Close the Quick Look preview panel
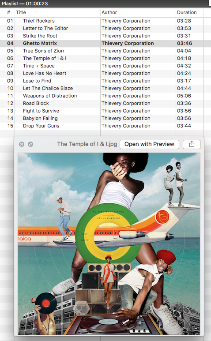Viewport: 211px width, 341px height. point(22,144)
